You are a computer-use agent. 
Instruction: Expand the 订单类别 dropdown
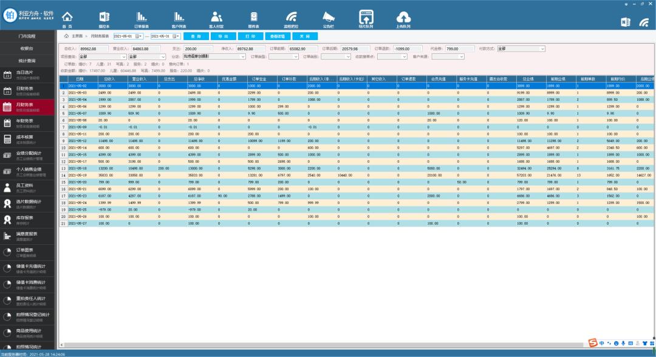348,57
